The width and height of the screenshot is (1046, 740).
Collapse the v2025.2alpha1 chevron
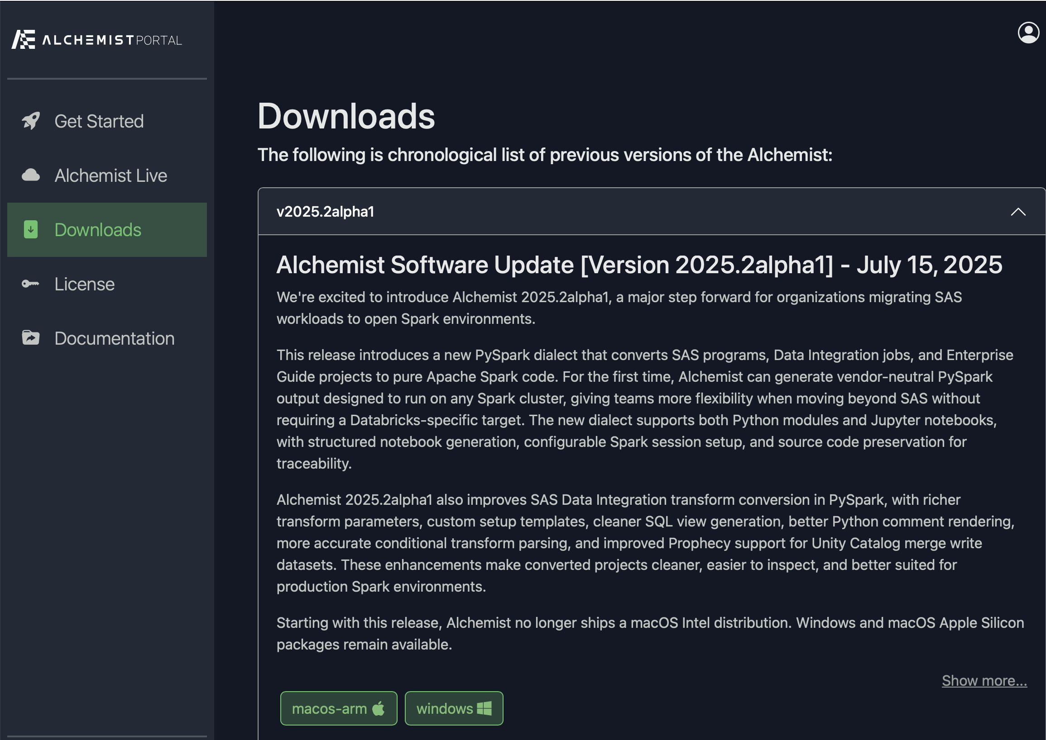(x=1018, y=212)
